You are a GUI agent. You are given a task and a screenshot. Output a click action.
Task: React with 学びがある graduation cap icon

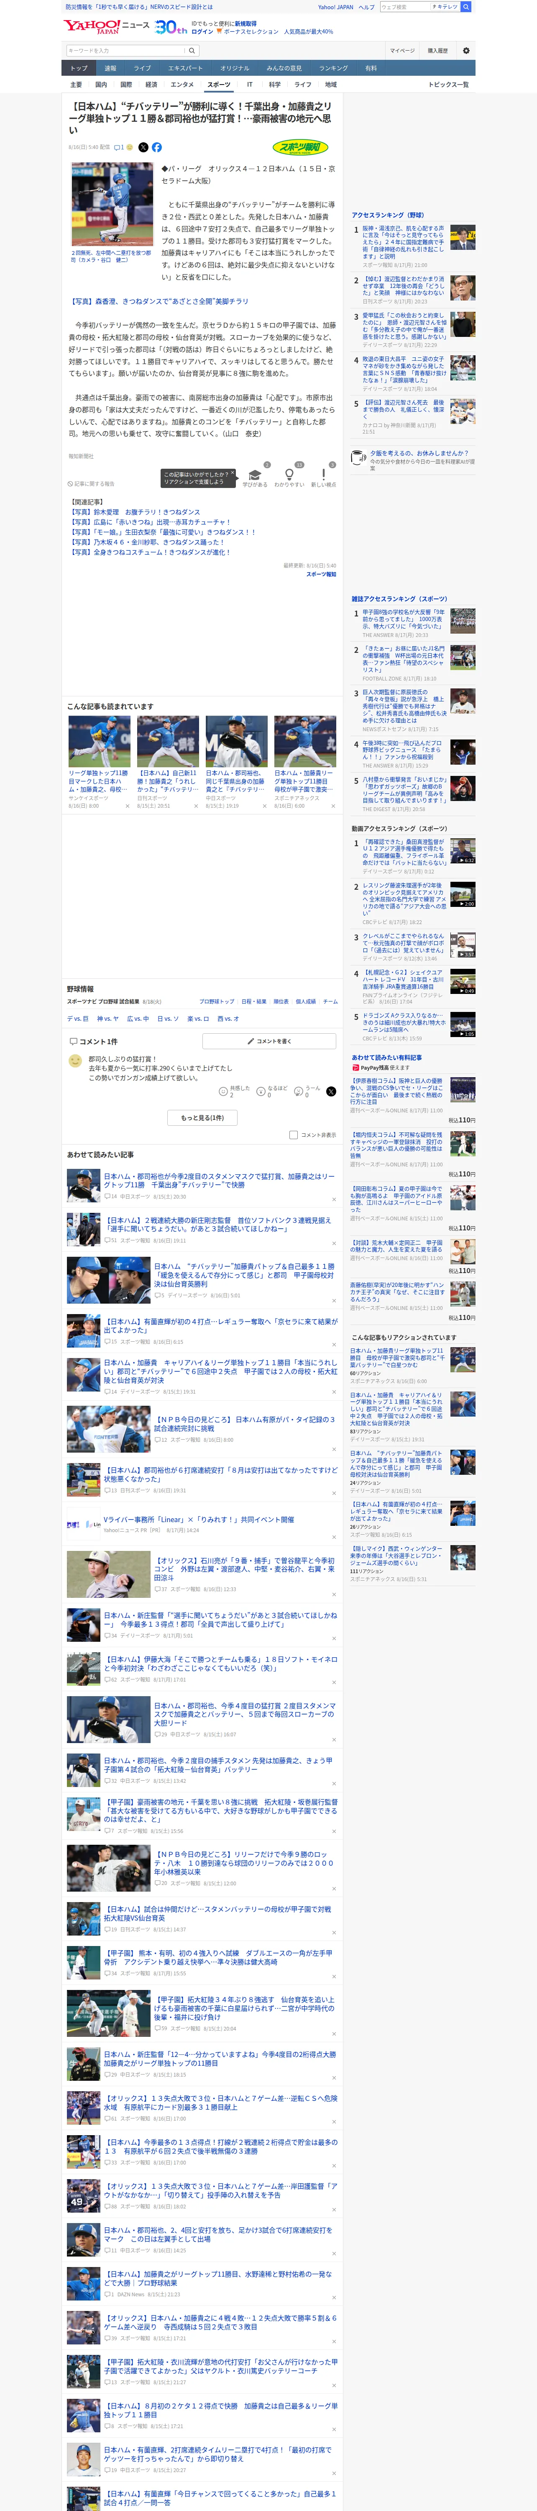256,475
